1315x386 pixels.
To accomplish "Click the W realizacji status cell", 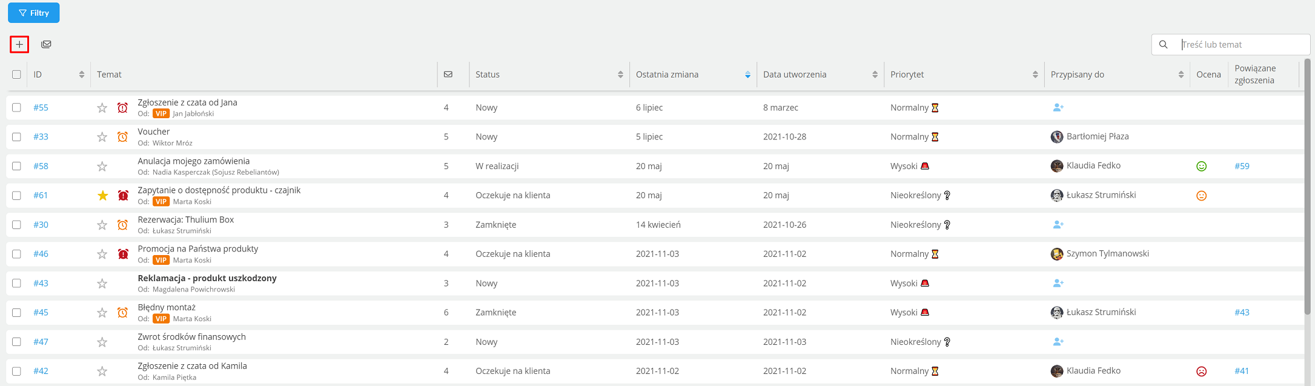I will (497, 166).
